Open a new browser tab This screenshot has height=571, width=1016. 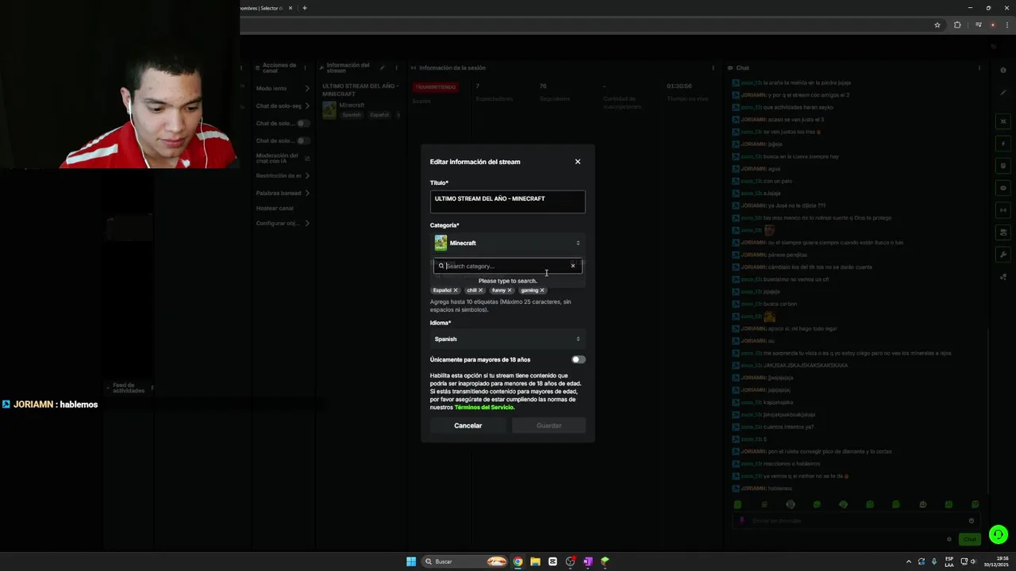304,8
